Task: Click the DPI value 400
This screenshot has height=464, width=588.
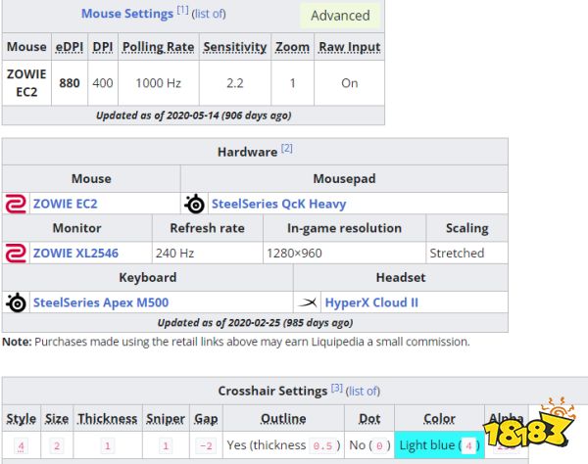Action: pos(103,83)
